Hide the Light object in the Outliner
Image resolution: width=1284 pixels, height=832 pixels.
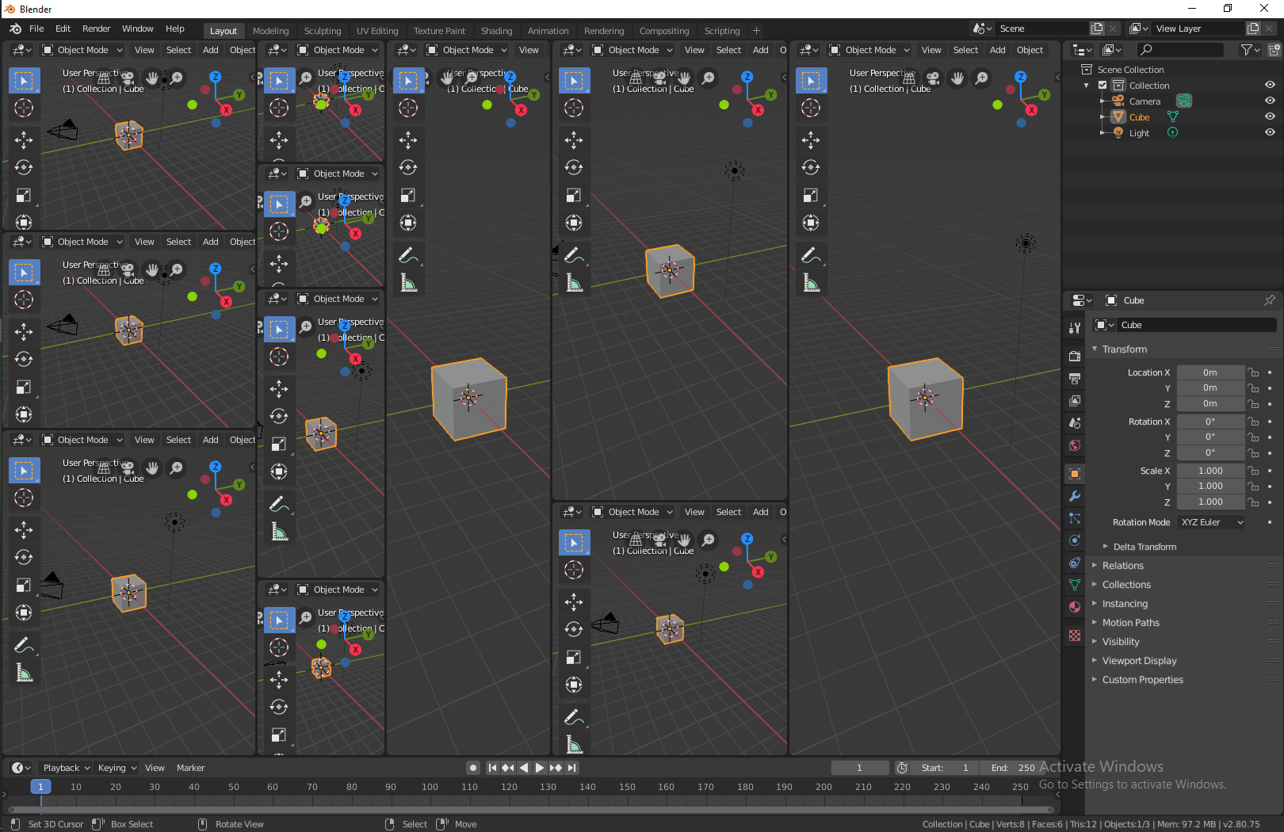pos(1270,132)
